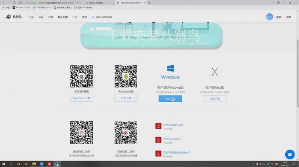
Task: Click download button under Android版
Action: 126,98
